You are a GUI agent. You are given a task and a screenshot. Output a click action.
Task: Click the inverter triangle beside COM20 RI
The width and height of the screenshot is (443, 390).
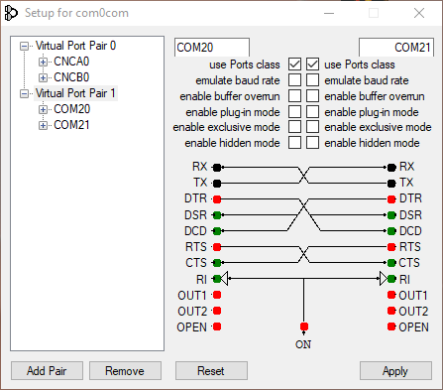click(x=224, y=279)
